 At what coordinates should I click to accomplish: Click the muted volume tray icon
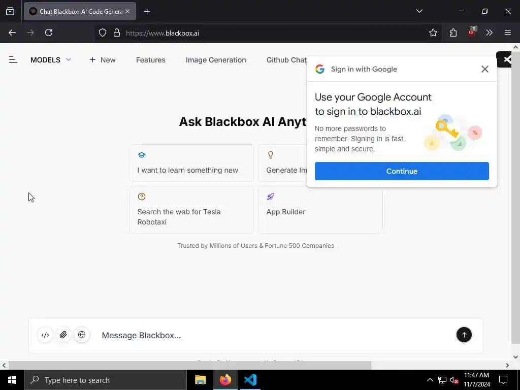[x=454, y=380]
